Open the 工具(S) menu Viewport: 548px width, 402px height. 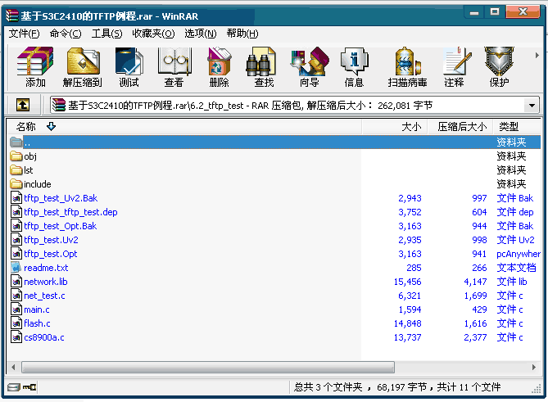tap(106, 34)
